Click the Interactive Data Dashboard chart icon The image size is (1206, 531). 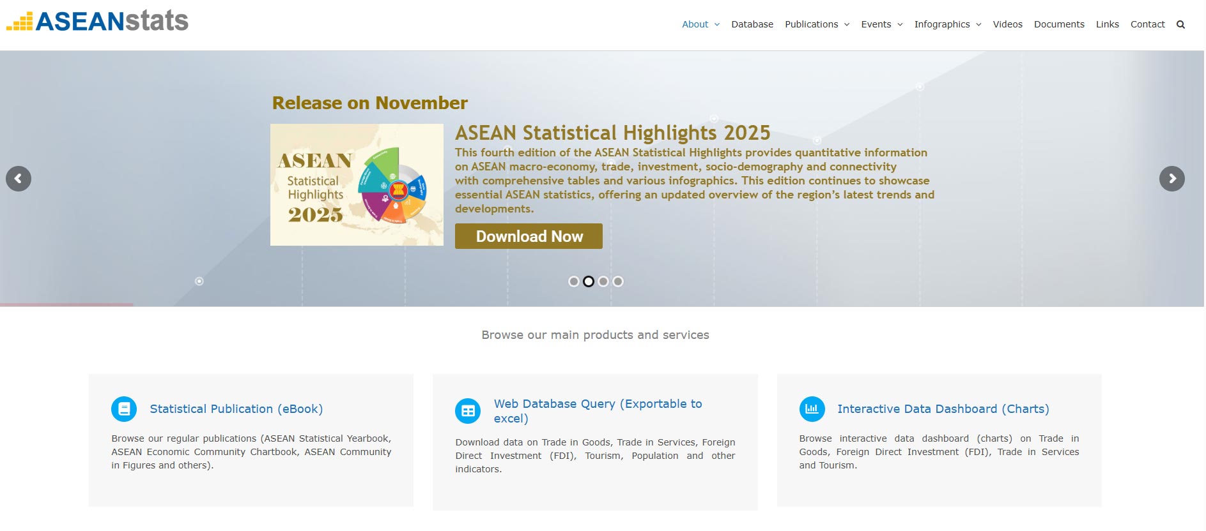[812, 409]
